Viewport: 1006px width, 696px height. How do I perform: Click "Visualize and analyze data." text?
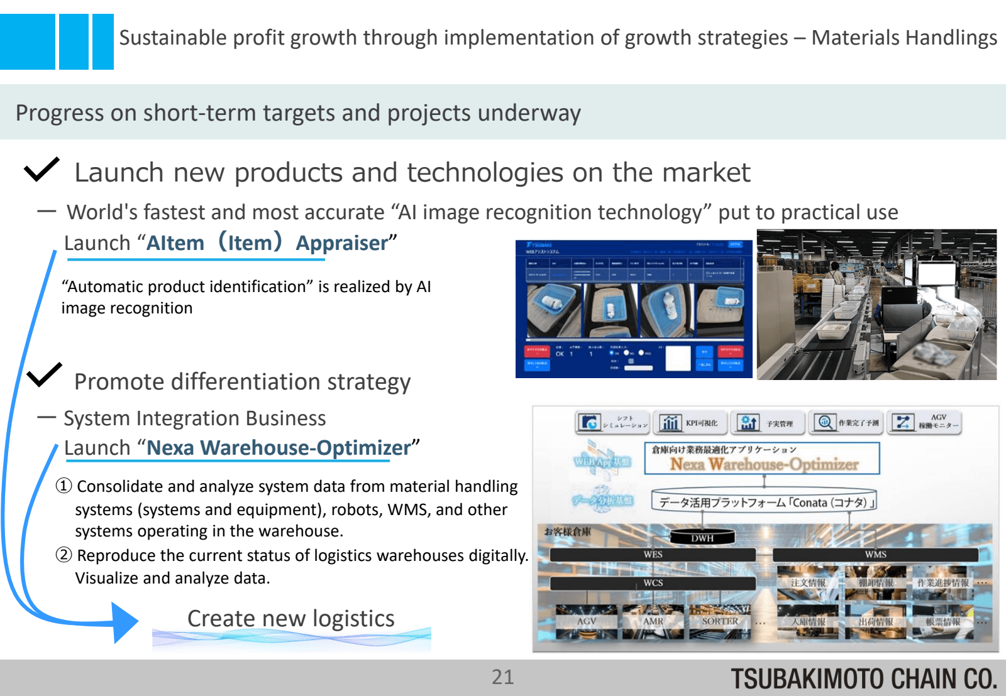172,578
